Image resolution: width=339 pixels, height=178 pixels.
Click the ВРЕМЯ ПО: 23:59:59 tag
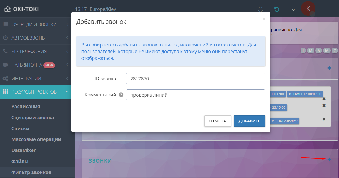click(x=285, y=121)
